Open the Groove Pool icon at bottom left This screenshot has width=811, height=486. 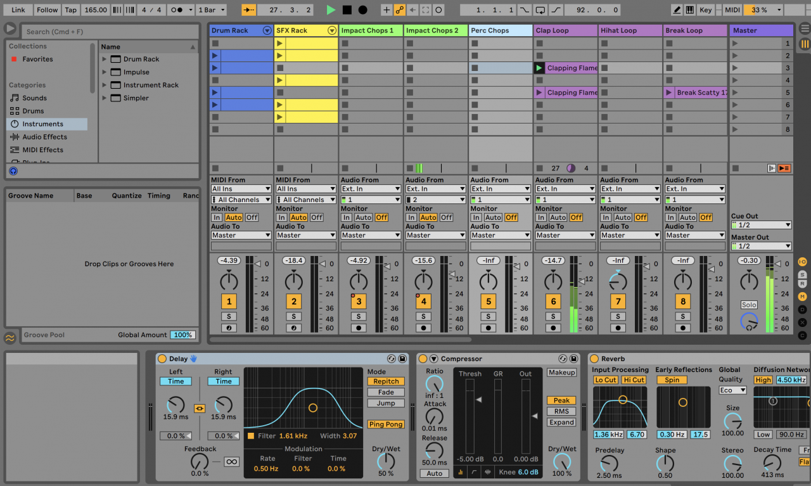(10, 338)
